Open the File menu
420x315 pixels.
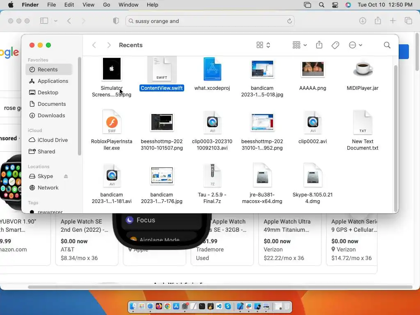coord(51,5)
